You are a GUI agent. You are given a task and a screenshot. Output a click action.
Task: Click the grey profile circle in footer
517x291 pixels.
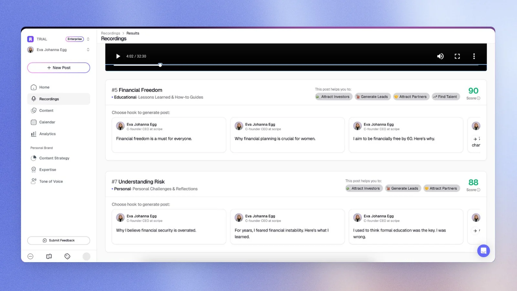(x=86, y=256)
